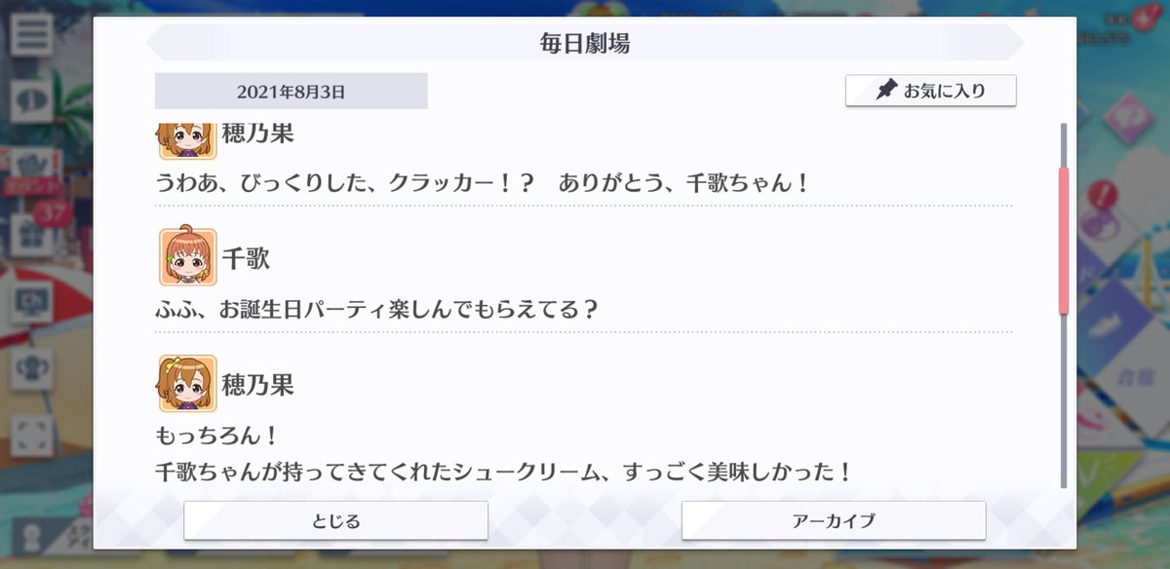Tap 穂乃果's avatar beside もっちろん line
1170x569 pixels.
click(187, 383)
